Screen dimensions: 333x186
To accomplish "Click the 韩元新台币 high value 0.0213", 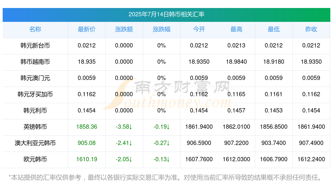I will coord(236,46).
